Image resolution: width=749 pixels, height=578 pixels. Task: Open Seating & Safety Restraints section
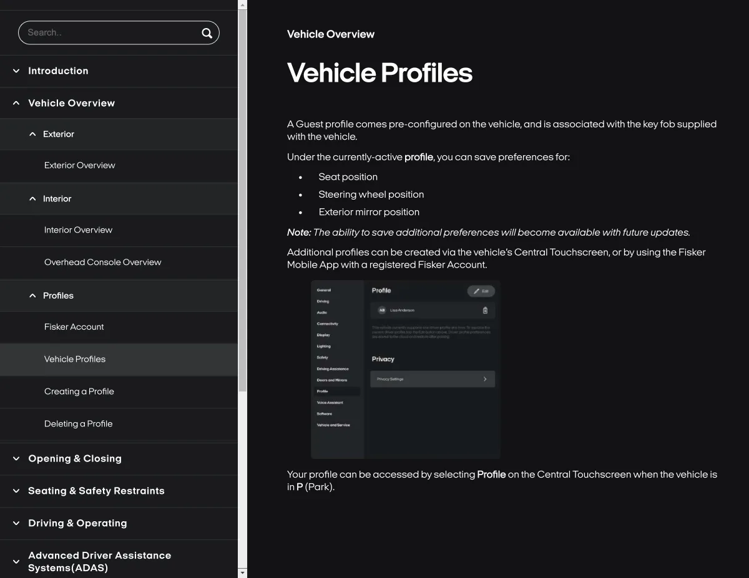tap(96, 491)
